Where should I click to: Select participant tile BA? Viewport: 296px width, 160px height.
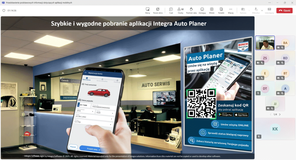(x=285, y=43)
